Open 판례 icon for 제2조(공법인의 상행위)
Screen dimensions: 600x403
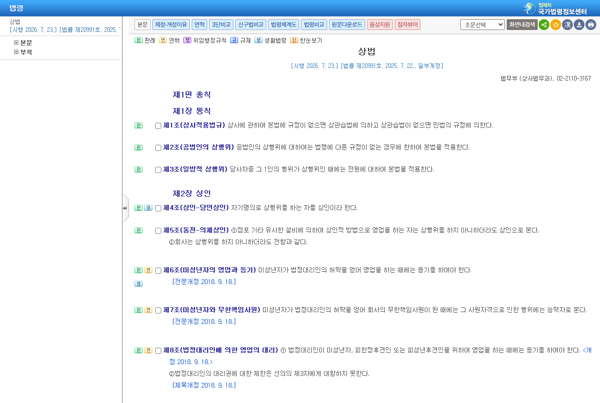point(138,147)
